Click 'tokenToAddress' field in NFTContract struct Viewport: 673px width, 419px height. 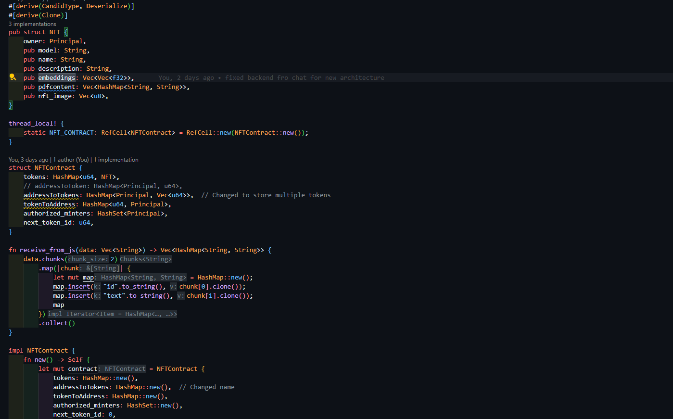pos(50,204)
